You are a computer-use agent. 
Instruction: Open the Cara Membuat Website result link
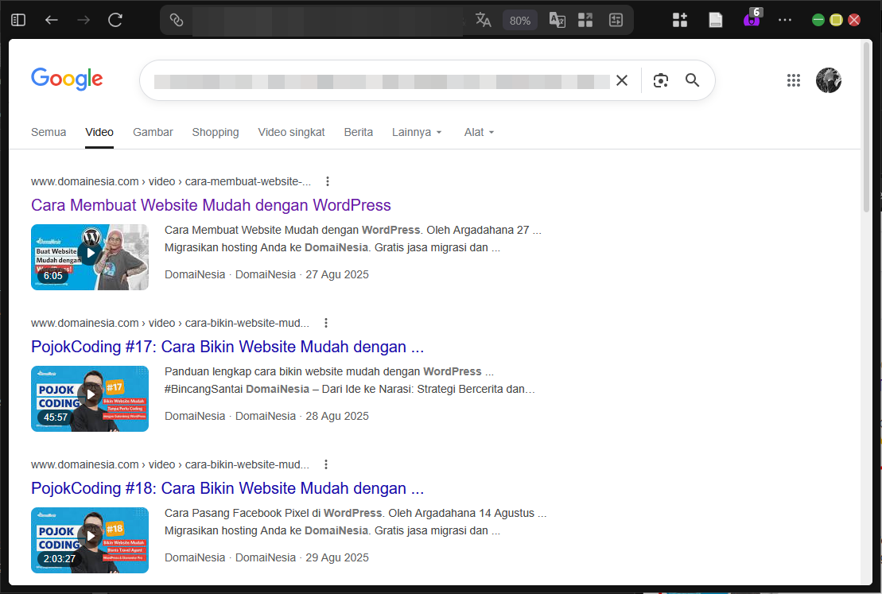coord(211,205)
